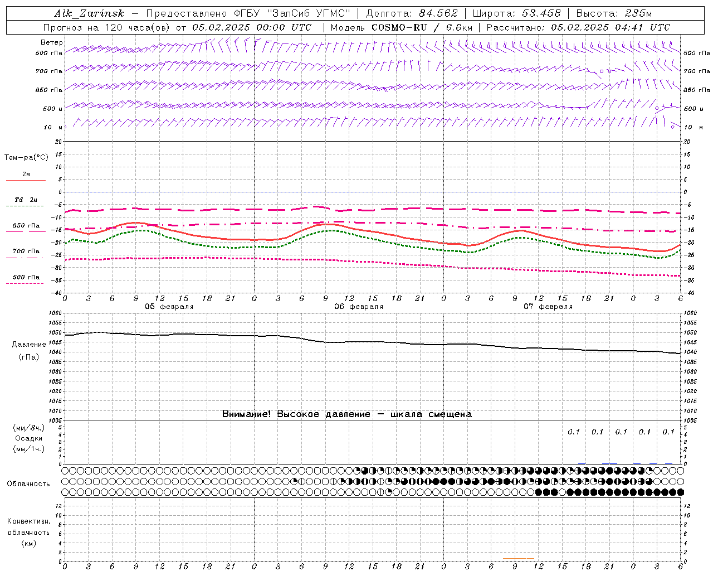Click the station name Alk_Zarinsk in the header

[89, 13]
